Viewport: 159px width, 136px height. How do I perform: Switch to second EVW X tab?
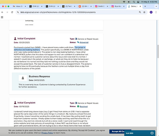click(52, 6)
